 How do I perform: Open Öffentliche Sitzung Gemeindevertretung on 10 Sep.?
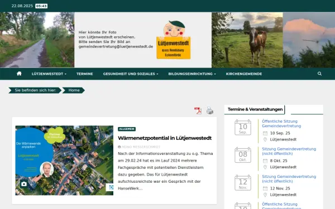coord(281,124)
